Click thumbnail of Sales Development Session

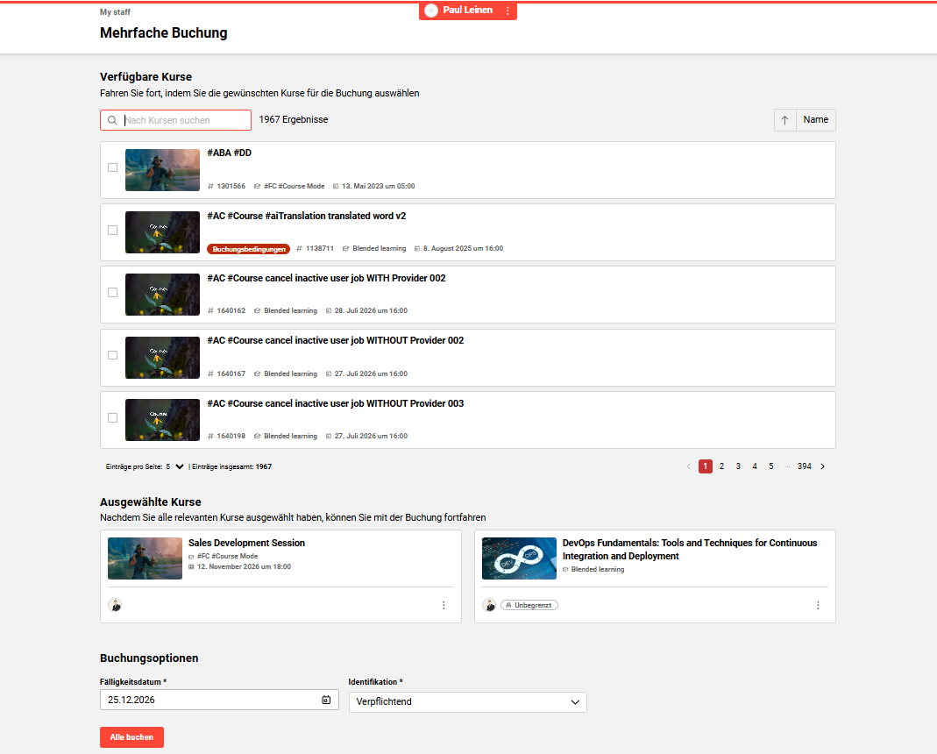(146, 558)
